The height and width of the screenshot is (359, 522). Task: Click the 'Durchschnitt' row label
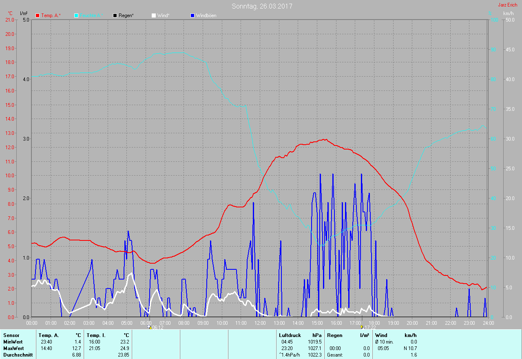[18, 355]
